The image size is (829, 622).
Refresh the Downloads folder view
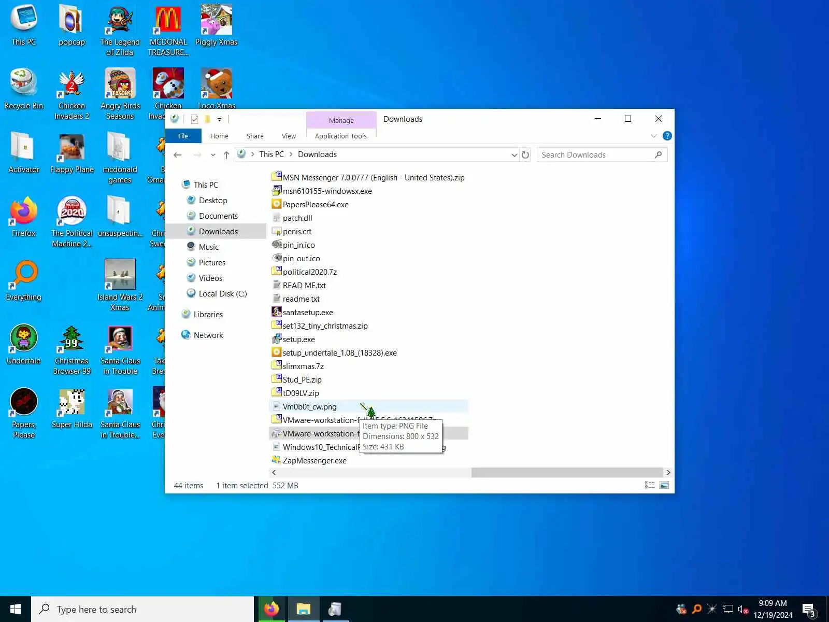click(525, 154)
